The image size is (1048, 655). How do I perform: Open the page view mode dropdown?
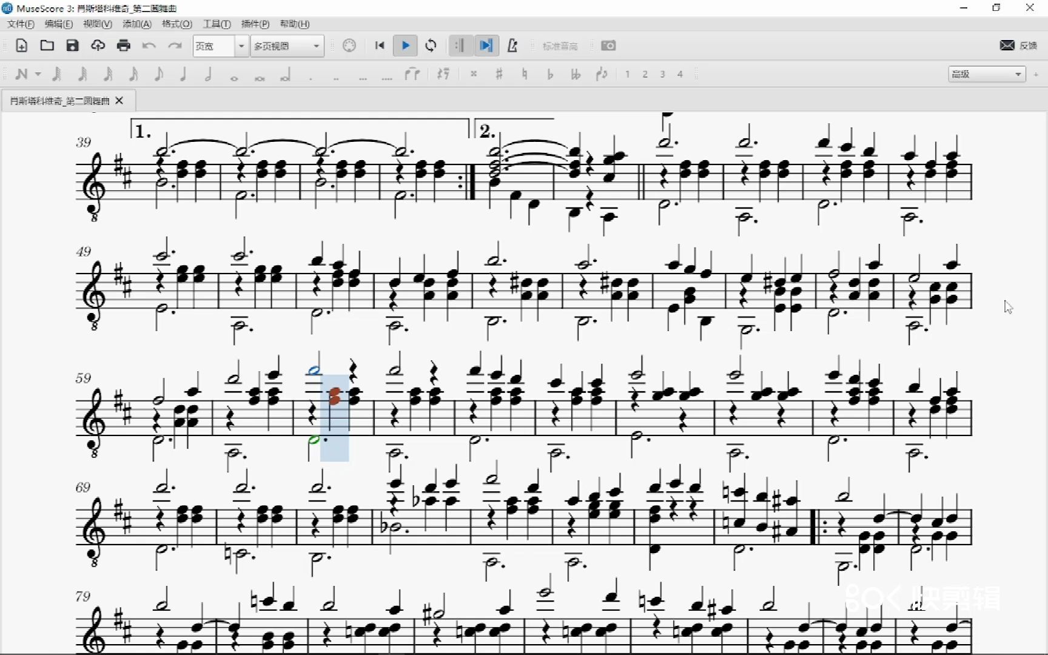click(287, 46)
